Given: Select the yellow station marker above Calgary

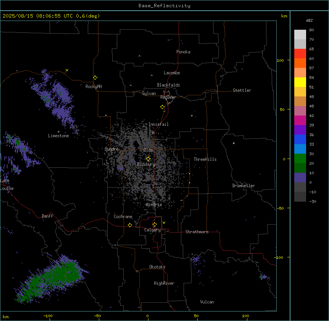Looking at the screenshot, I should (155, 225).
